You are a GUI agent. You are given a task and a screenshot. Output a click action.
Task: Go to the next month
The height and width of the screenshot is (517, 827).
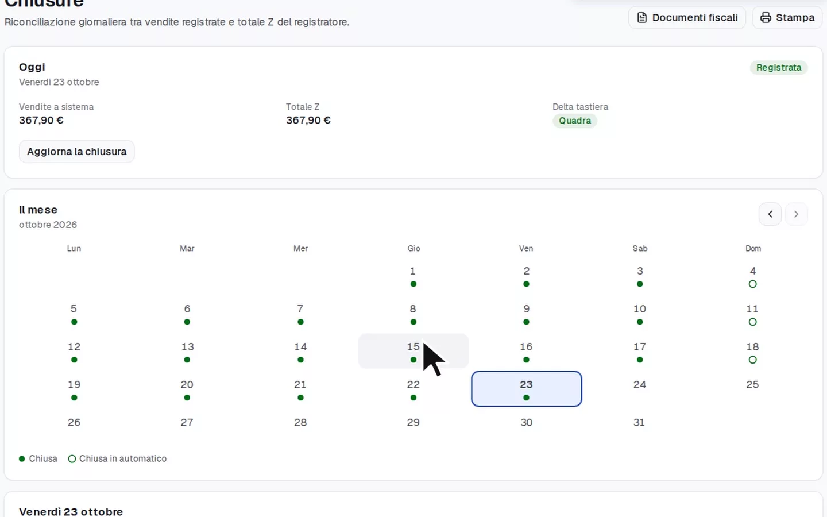[796, 214]
